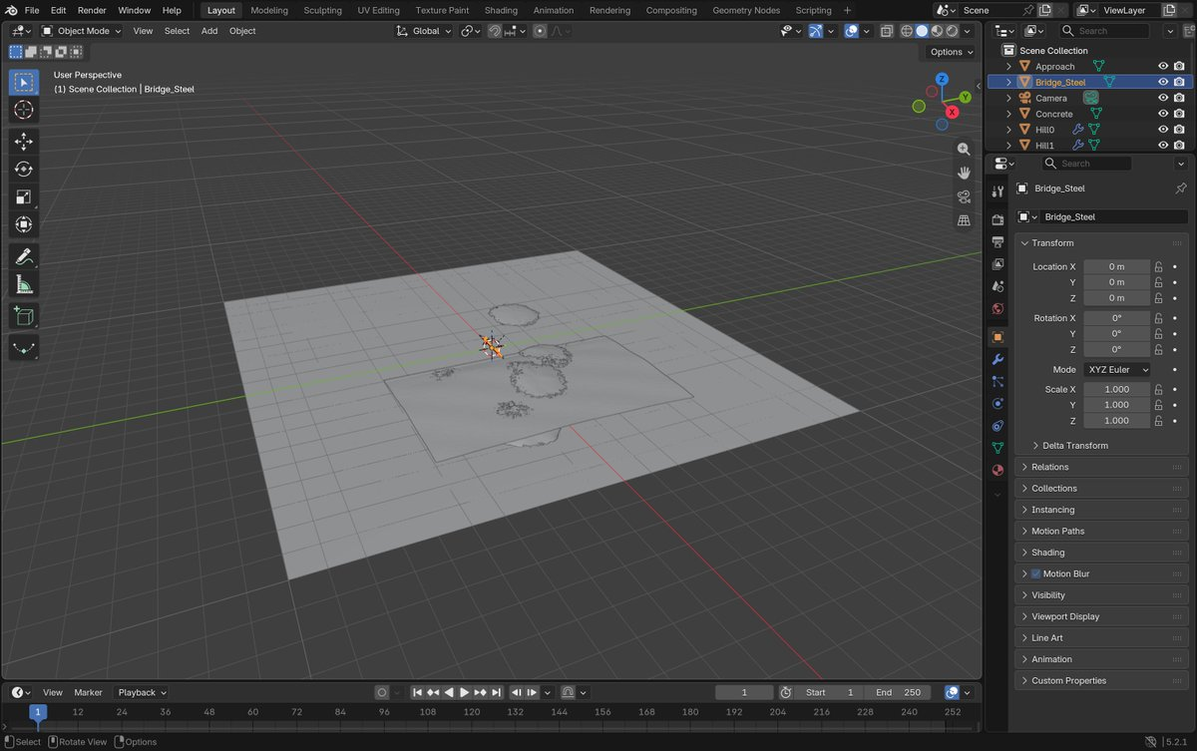Start animation with the Play button
Viewport: 1197px width, 751px height.
(x=464, y=692)
